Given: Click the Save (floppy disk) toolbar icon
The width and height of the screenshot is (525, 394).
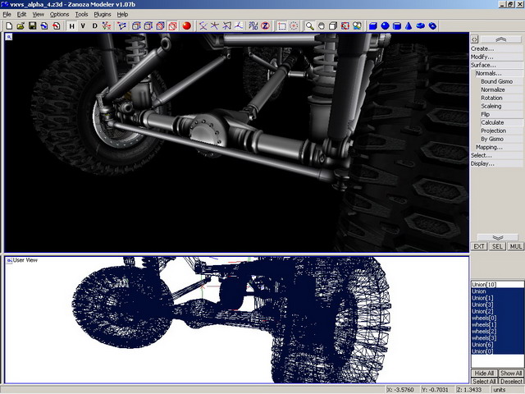Looking at the screenshot, I should (x=32, y=25).
